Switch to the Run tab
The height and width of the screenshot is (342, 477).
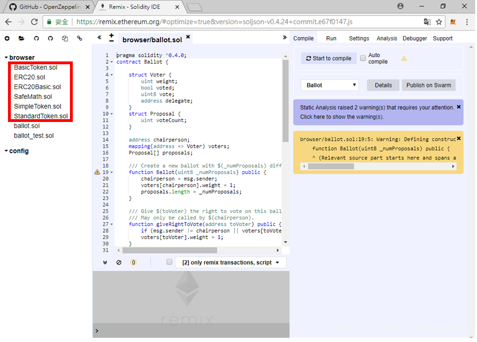pyautogui.click(x=331, y=38)
